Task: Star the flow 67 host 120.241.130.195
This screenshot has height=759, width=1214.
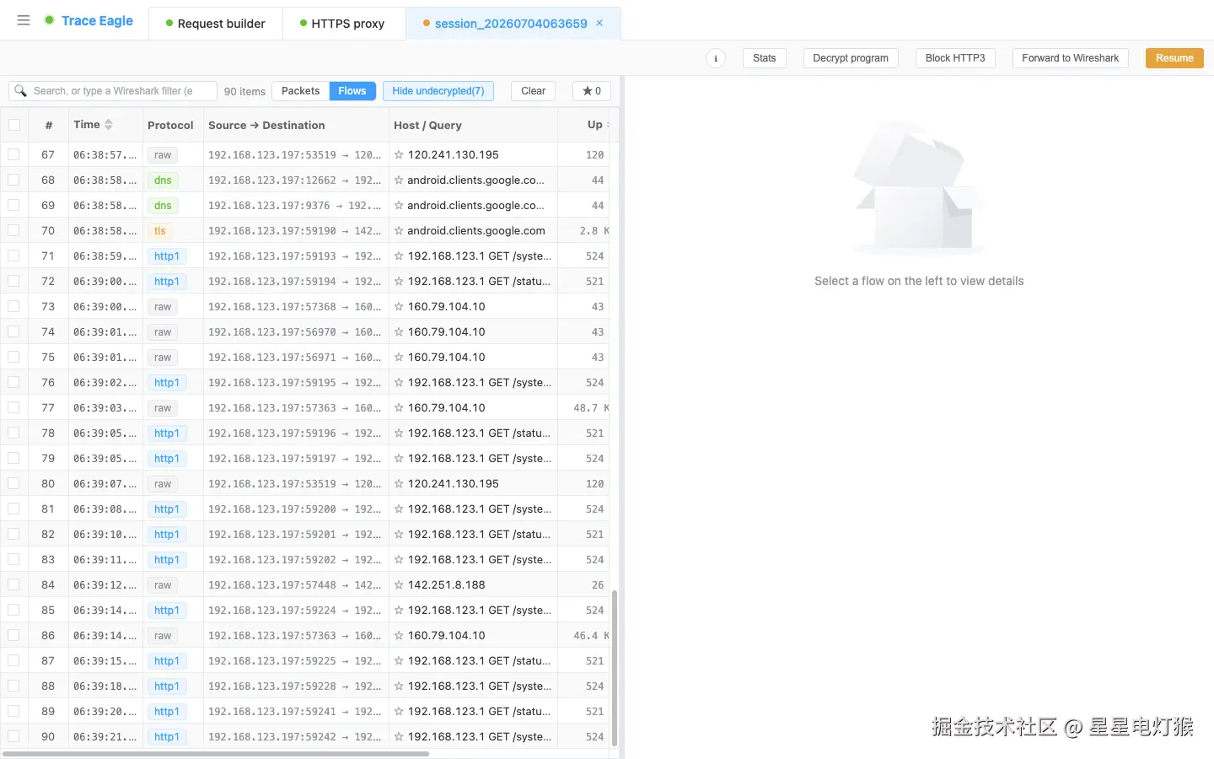Action: click(x=399, y=155)
